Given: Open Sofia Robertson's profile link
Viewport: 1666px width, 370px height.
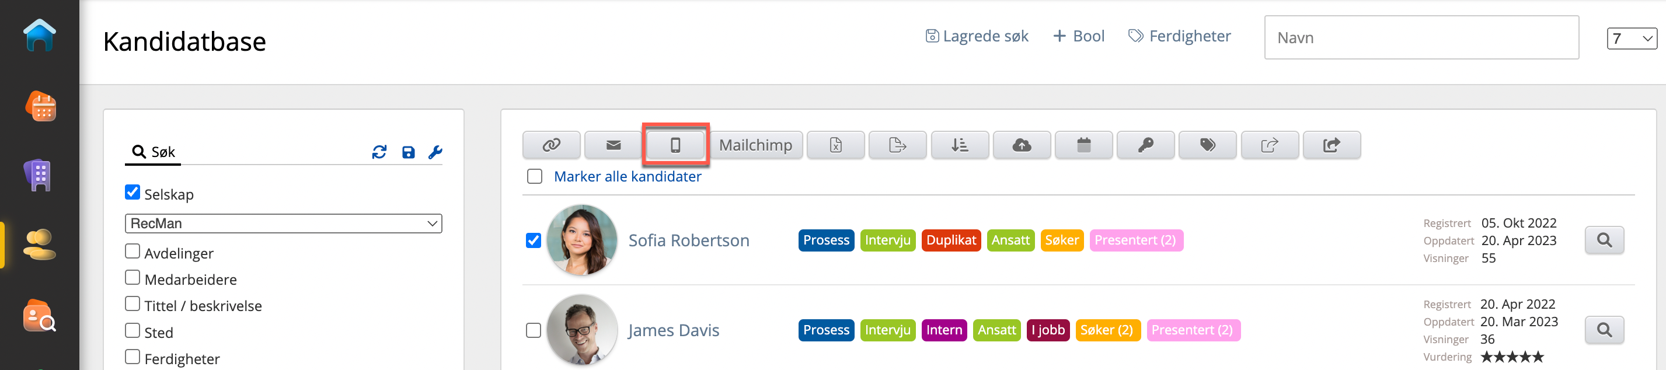Looking at the screenshot, I should click(688, 240).
